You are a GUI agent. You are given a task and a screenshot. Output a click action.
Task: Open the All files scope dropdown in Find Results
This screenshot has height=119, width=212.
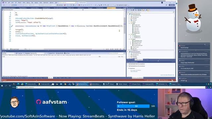[9, 53]
